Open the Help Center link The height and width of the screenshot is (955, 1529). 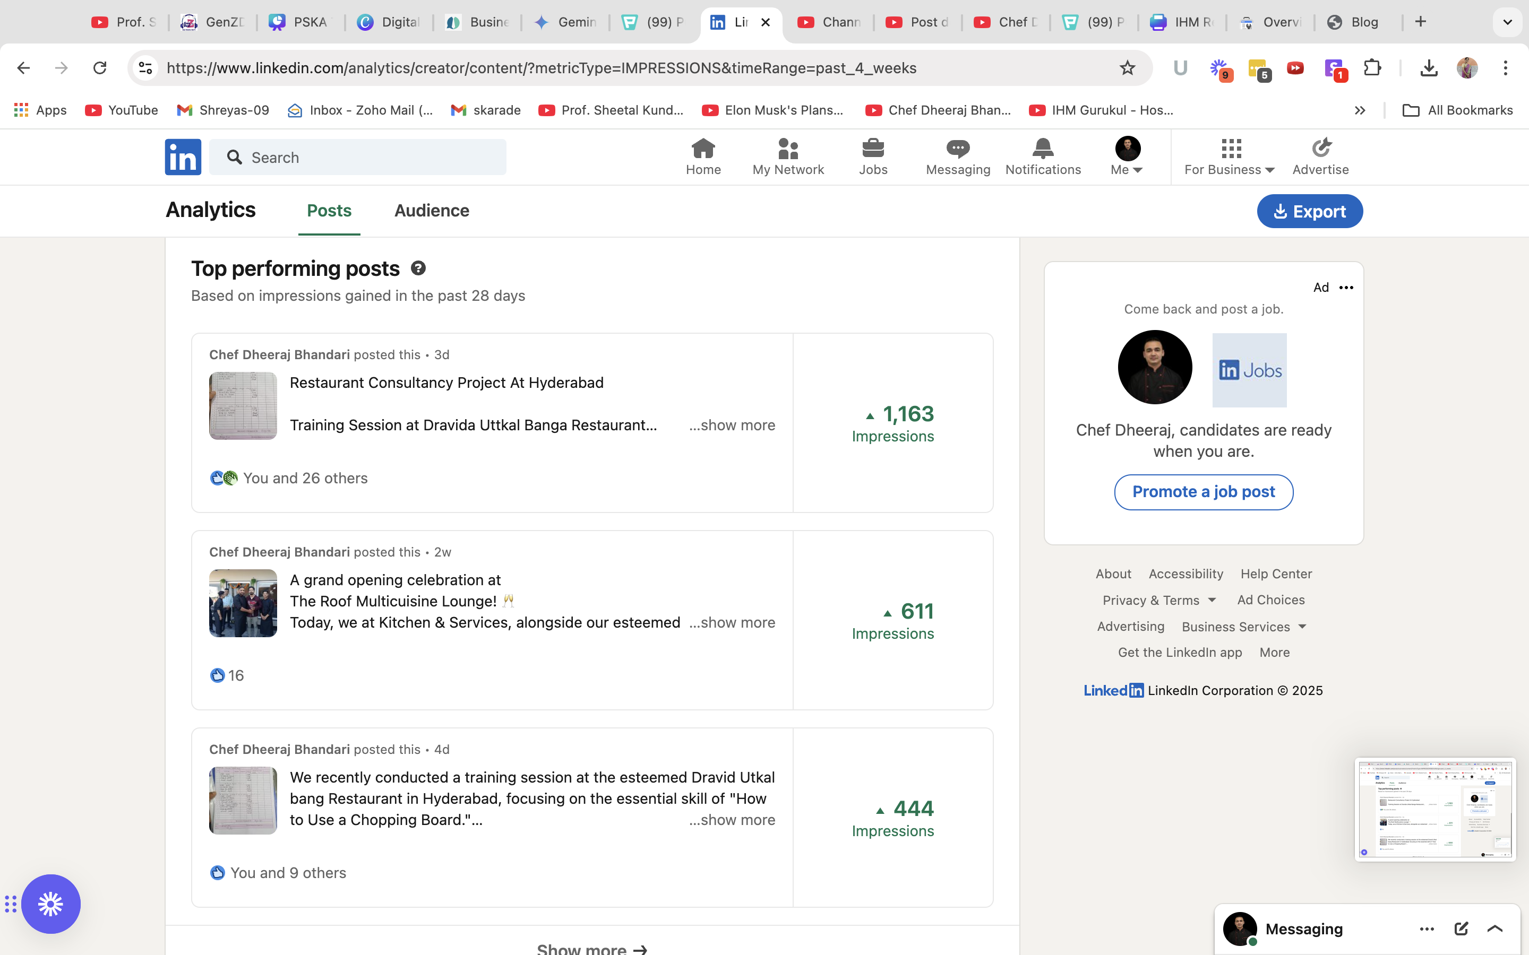click(1276, 574)
